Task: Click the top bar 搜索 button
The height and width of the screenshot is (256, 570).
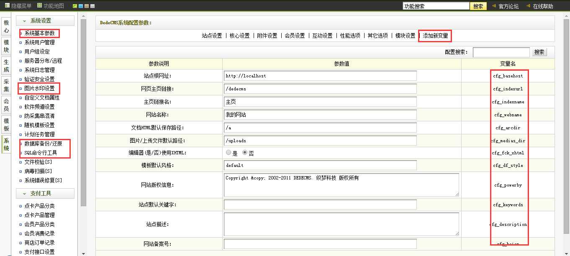Action: coord(478,6)
